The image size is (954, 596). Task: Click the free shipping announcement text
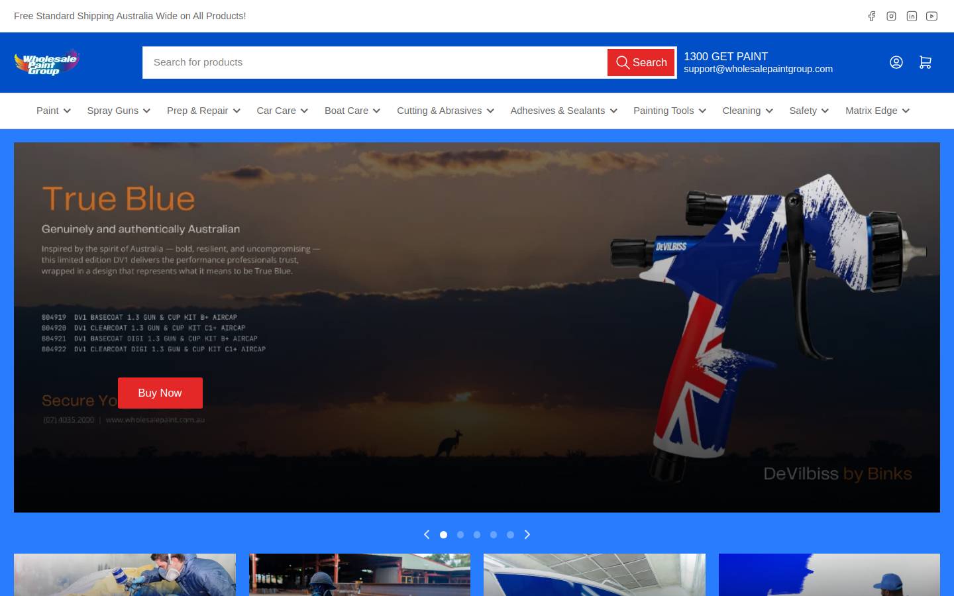(x=130, y=16)
